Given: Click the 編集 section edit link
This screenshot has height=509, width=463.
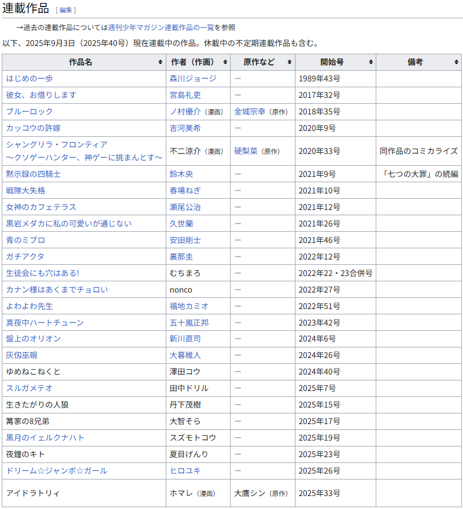Looking at the screenshot, I should pyautogui.click(x=65, y=10).
